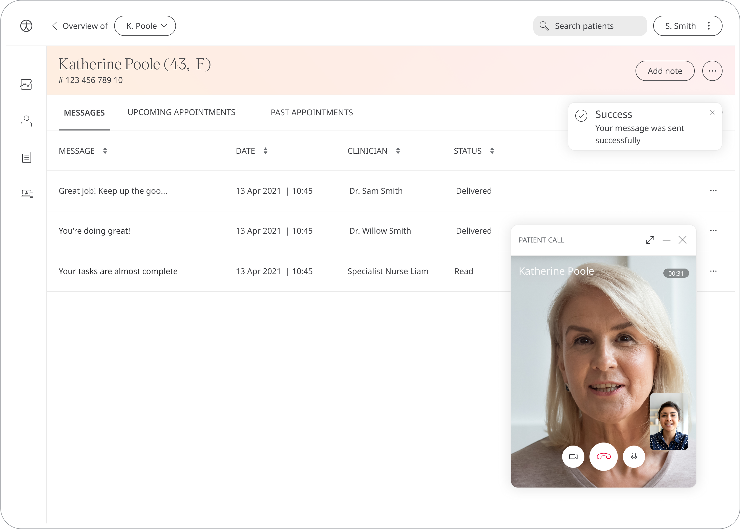This screenshot has height=529, width=740.
Task: Go back using the arrow before "Overview of"
Action: (54, 26)
